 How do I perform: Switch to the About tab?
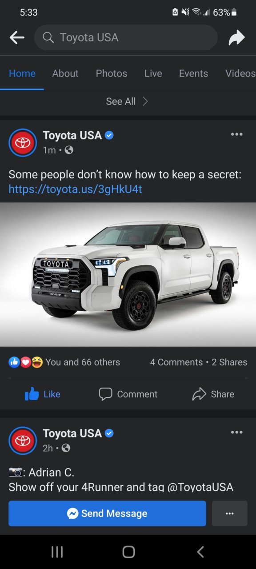[65, 73]
